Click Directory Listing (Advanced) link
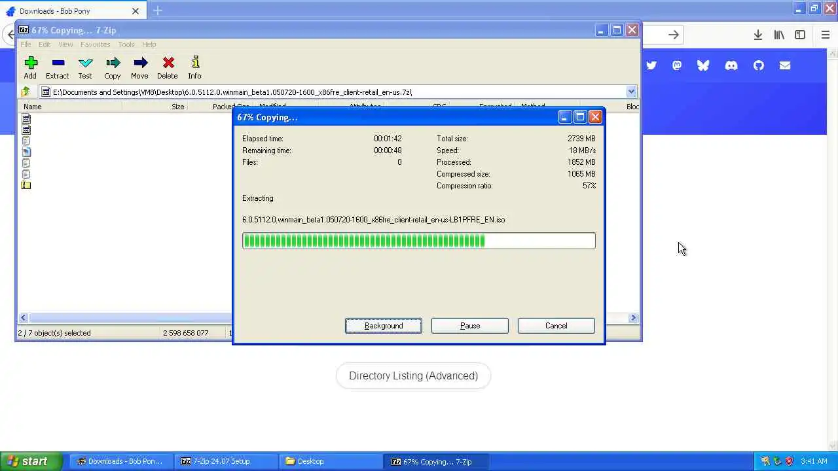Image resolution: width=838 pixels, height=471 pixels. (x=413, y=376)
